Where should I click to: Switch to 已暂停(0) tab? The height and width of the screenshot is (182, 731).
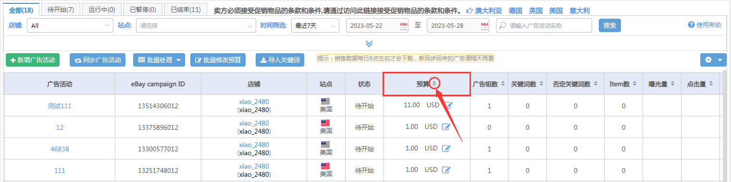point(143,10)
